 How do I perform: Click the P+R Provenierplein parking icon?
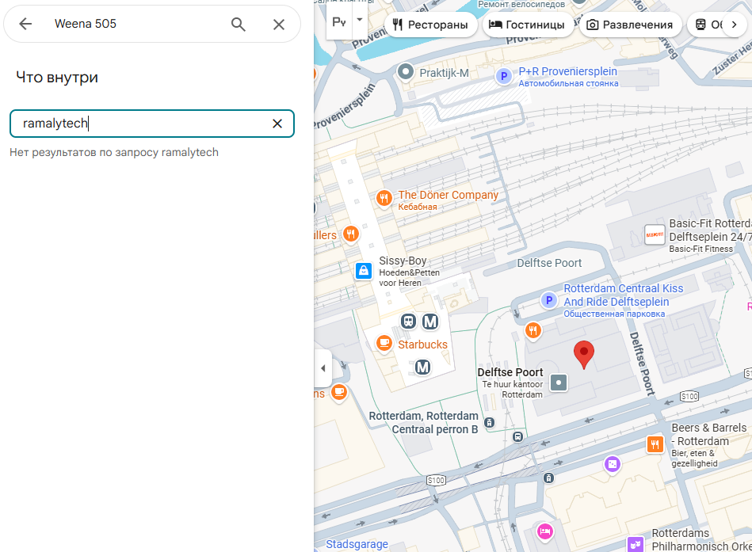tap(502, 76)
